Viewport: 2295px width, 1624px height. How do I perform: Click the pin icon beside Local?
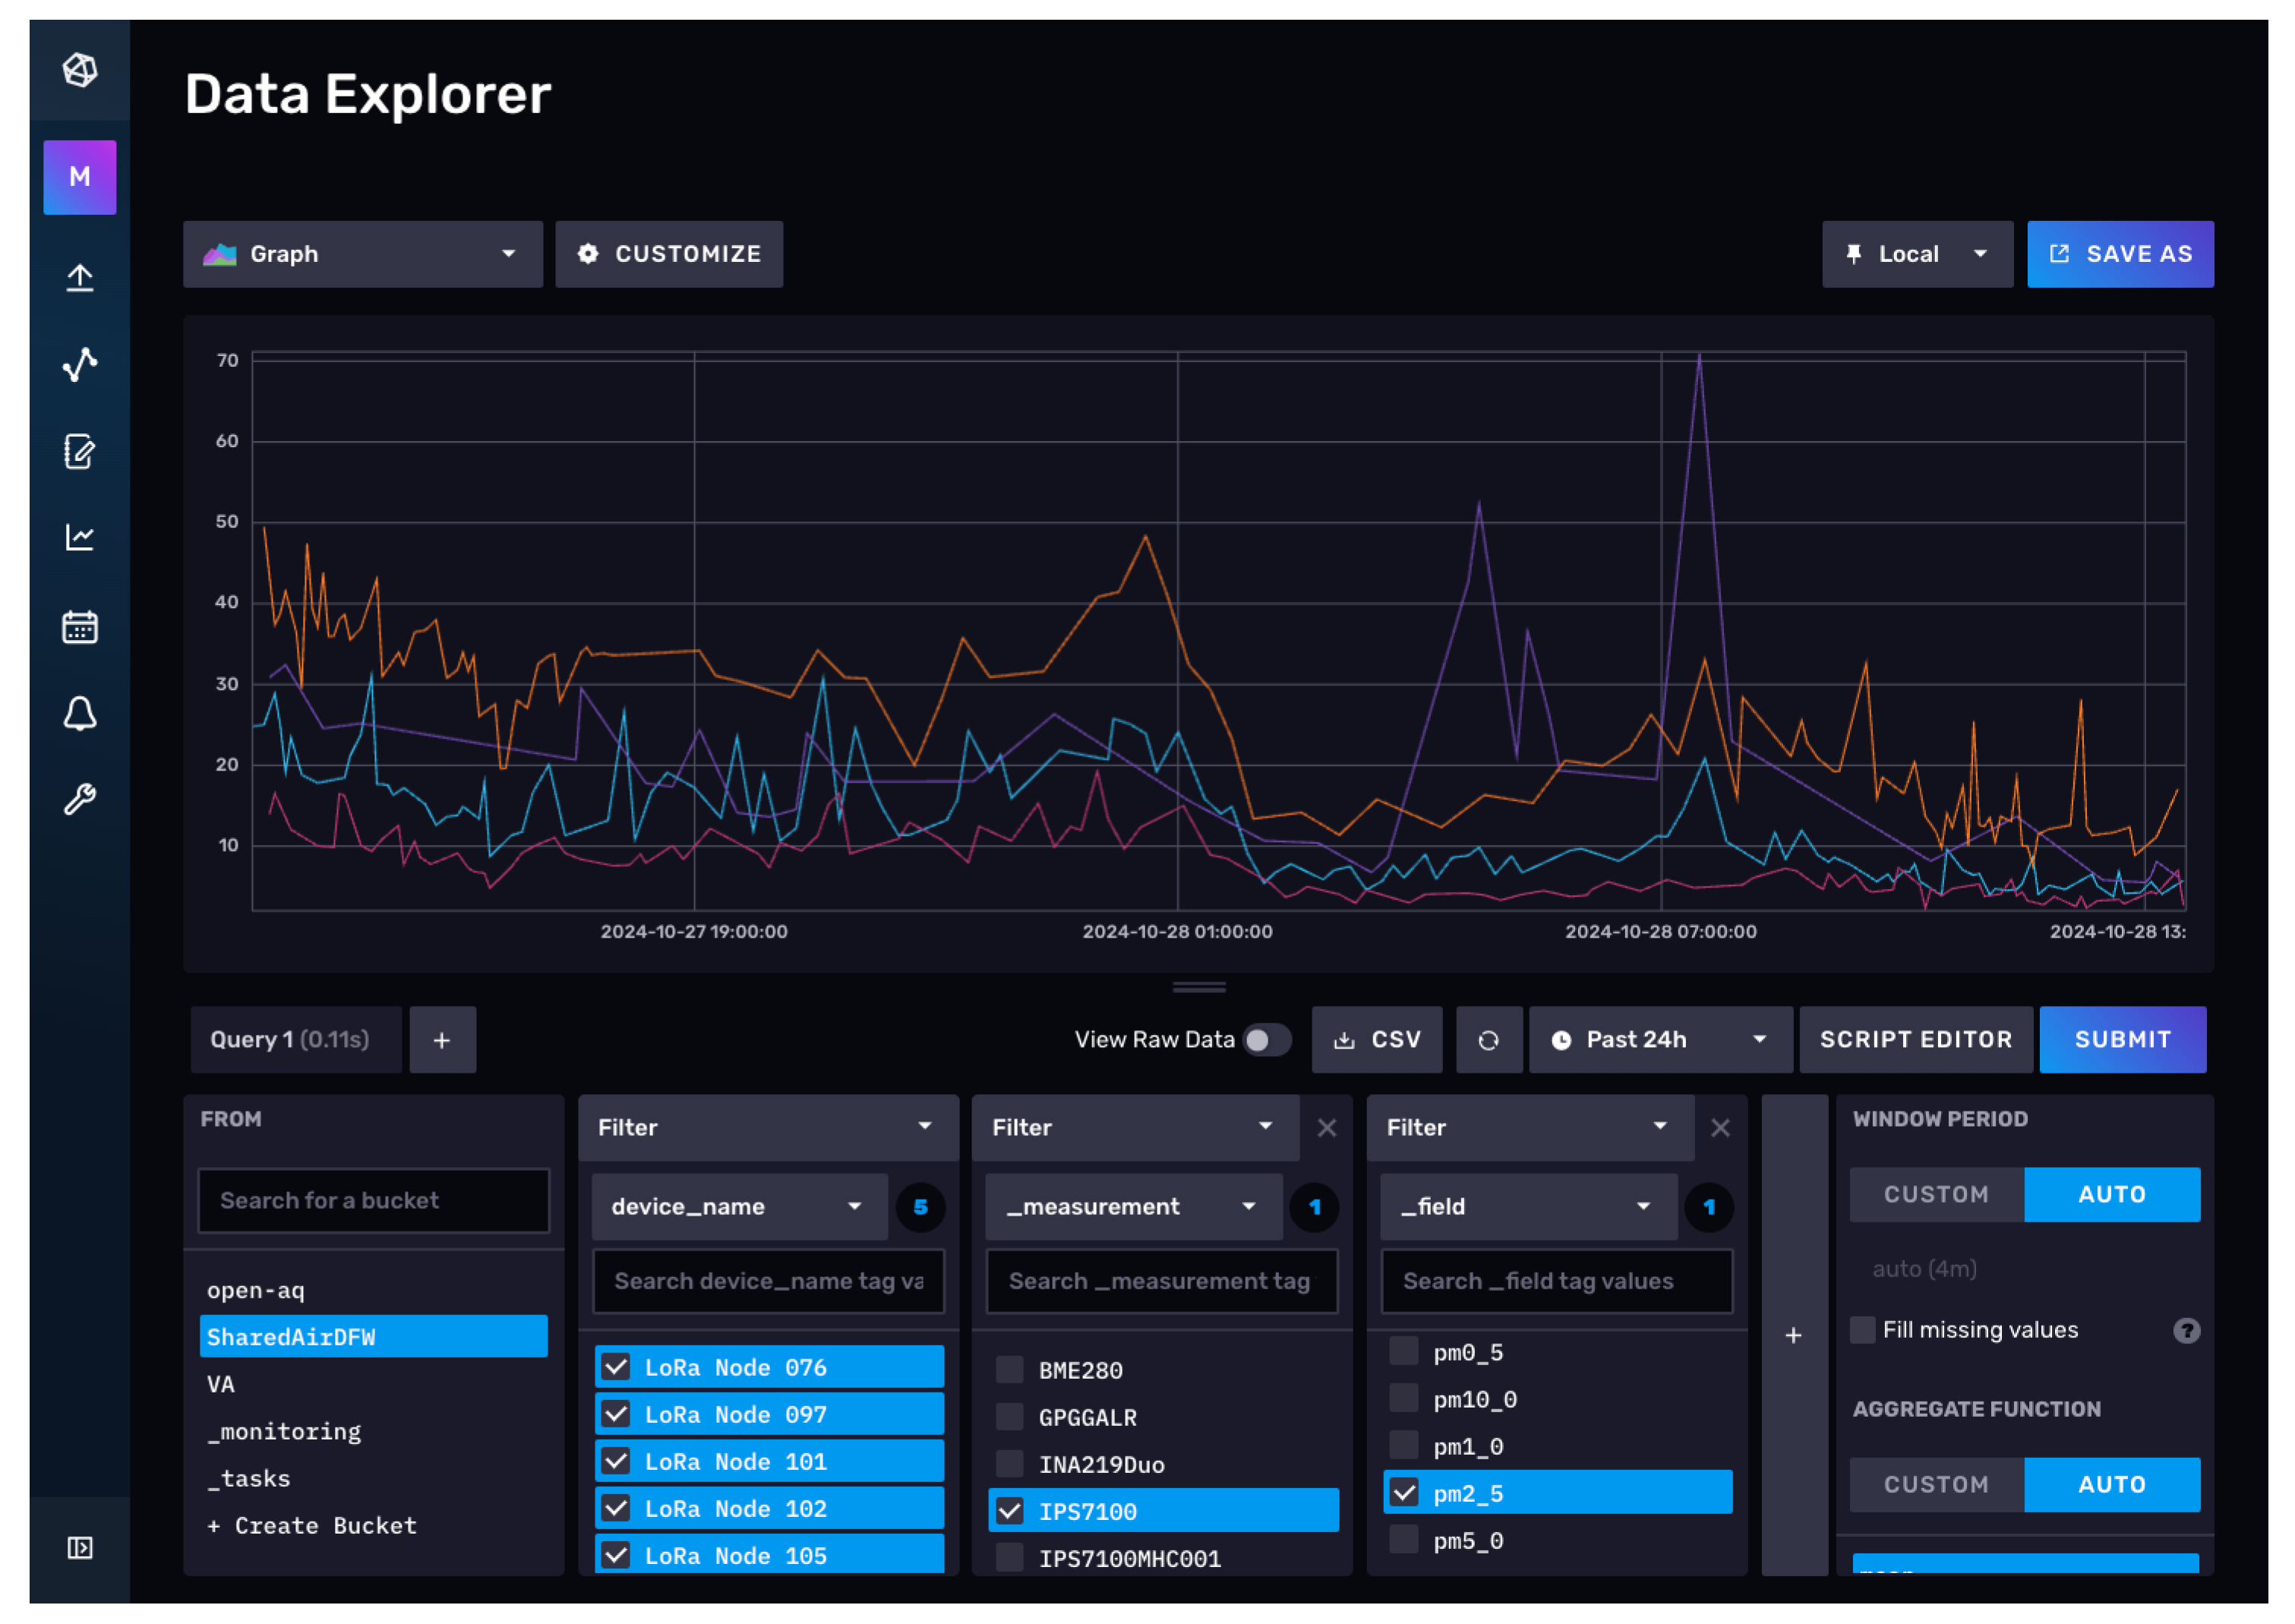tap(1853, 254)
